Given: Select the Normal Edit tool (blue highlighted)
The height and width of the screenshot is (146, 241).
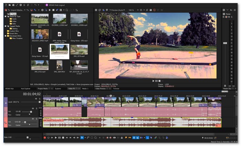Looking at the screenshot, I should click(x=82, y=138).
